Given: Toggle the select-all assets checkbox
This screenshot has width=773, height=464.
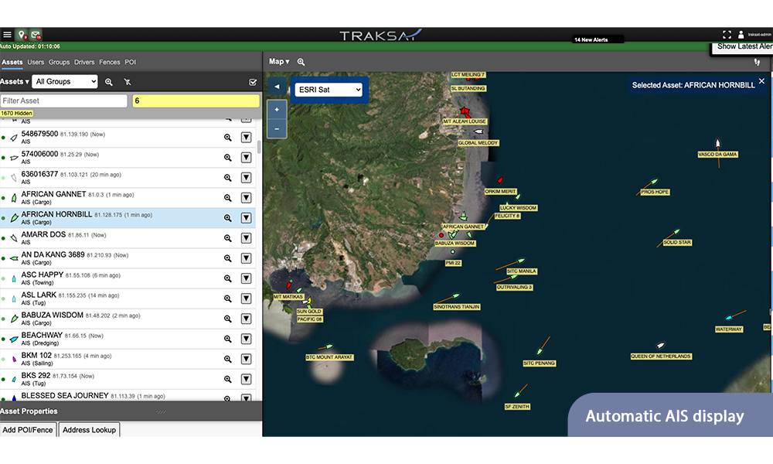Looking at the screenshot, I should click(x=252, y=82).
